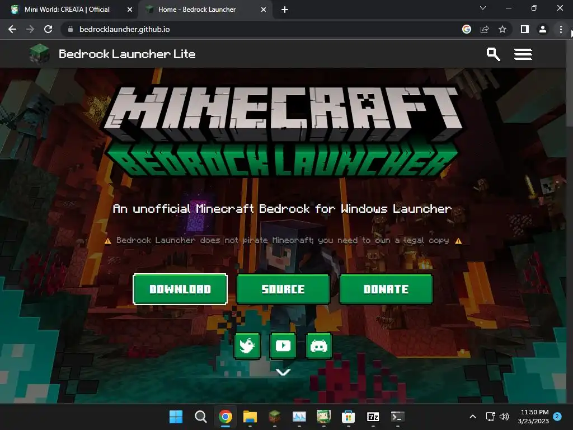Open the Windows Start menu
573x430 pixels.
(176, 417)
